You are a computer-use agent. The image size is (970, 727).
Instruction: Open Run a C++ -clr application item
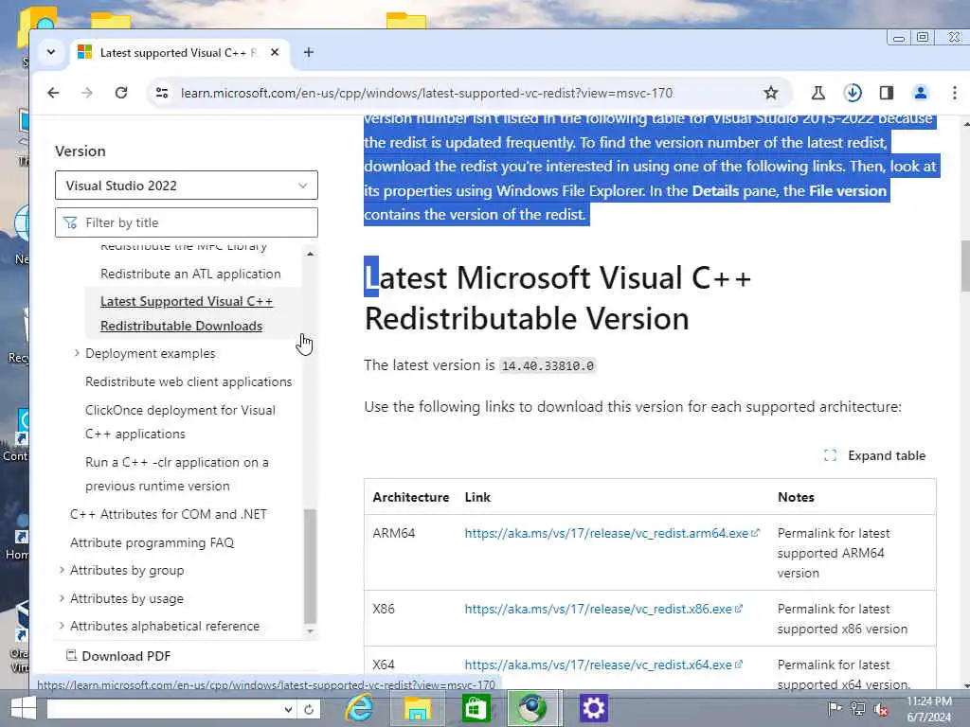tap(177, 474)
